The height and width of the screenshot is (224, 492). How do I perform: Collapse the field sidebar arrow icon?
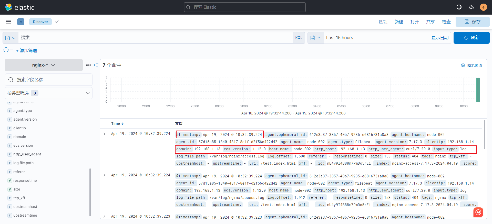[x=96, y=65]
